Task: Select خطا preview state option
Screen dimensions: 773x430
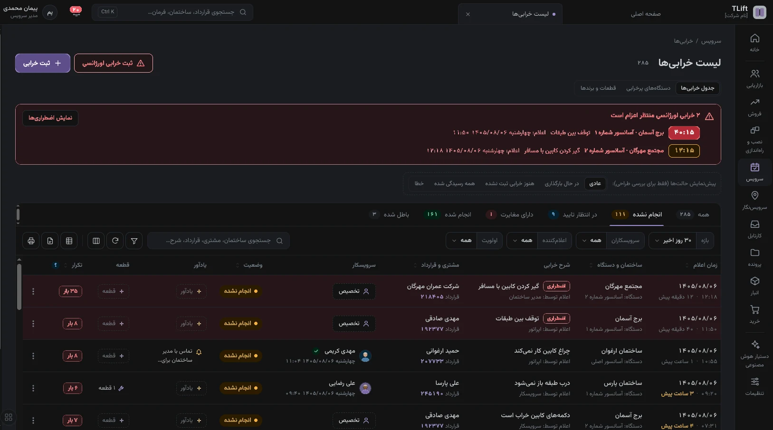Action: coord(419,184)
